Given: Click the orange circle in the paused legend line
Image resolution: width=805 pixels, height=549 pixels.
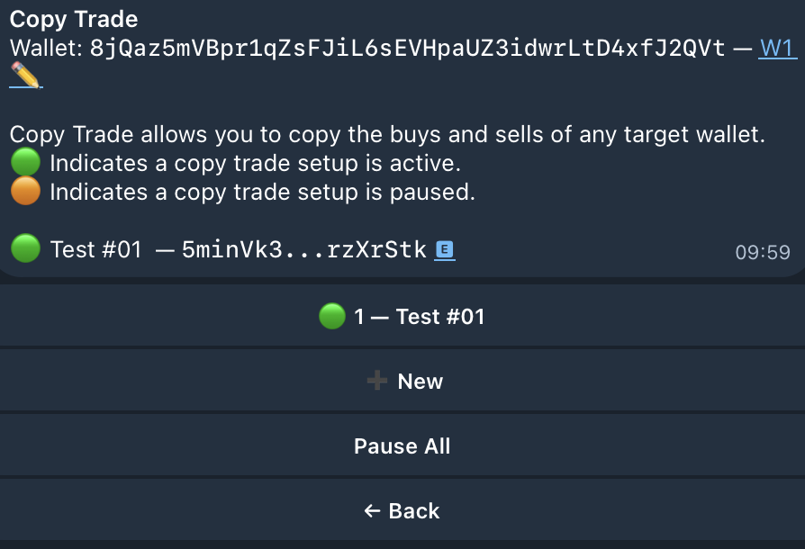Looking at the screenshot, I should [25, 192].
